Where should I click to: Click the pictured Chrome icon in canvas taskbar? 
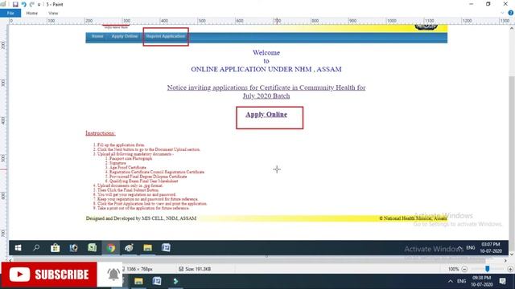[x=111, y=248]
